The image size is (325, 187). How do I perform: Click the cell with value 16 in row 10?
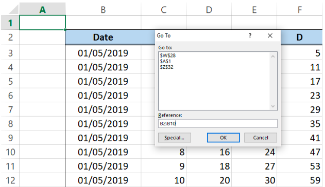209,152
